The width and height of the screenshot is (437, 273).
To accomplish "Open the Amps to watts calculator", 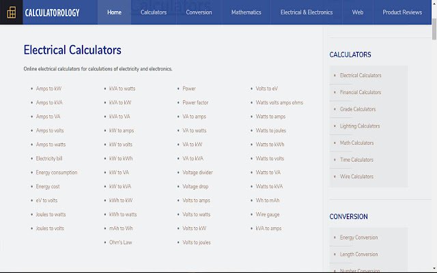I will (x=51, y=144).
